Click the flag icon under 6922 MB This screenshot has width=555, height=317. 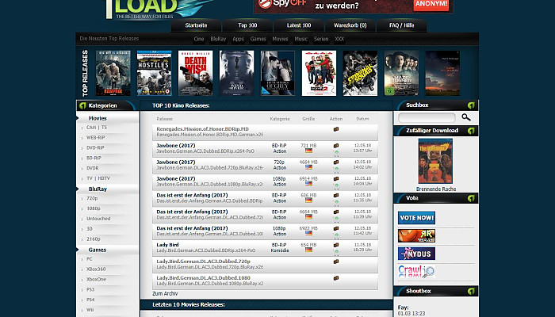click(x=308, y=233)
